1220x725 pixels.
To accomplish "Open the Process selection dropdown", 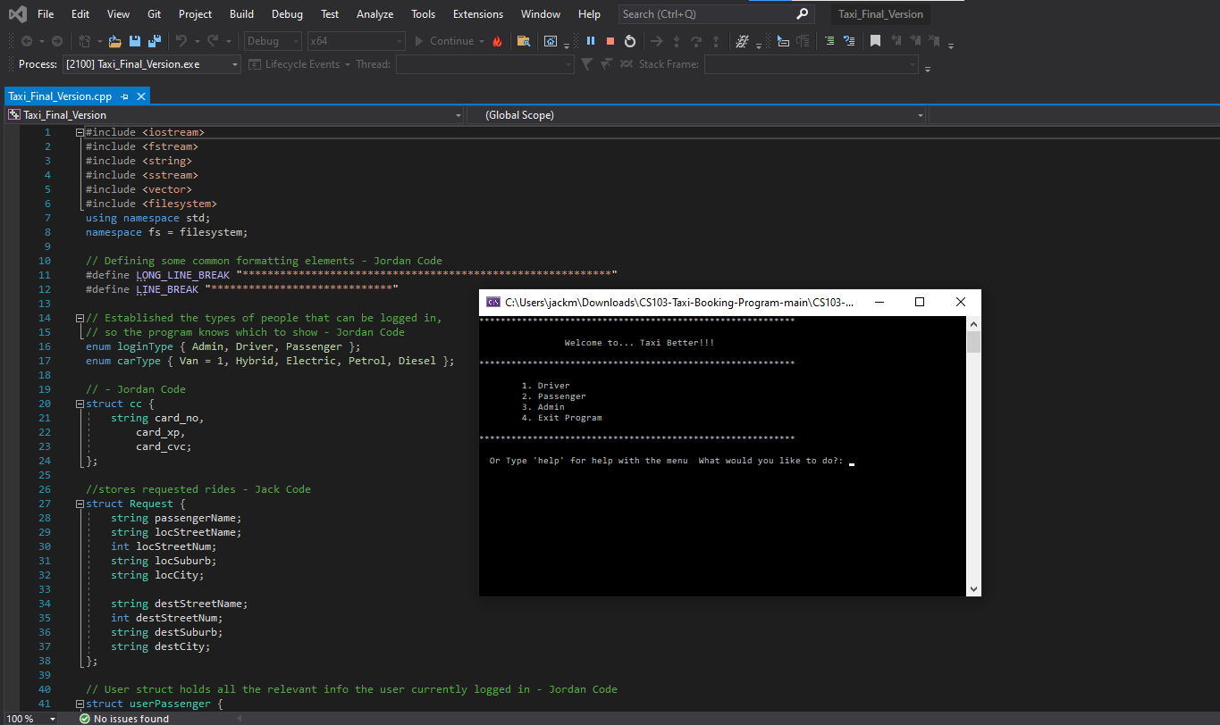I will pyautogui.click(x=235, y=64).
